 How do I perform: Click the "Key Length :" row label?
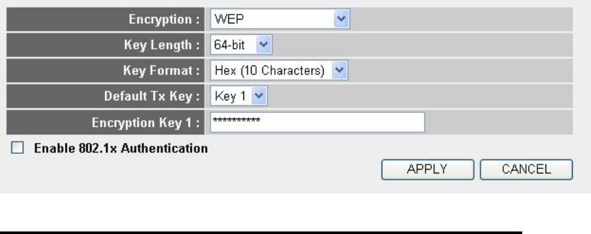coord(161,45)
